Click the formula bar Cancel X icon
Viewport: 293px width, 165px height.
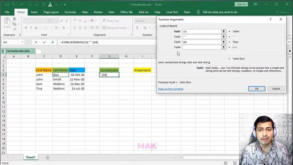tap(36, 42)
